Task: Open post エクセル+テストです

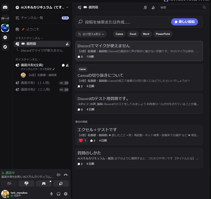Action: pos(139,135)
